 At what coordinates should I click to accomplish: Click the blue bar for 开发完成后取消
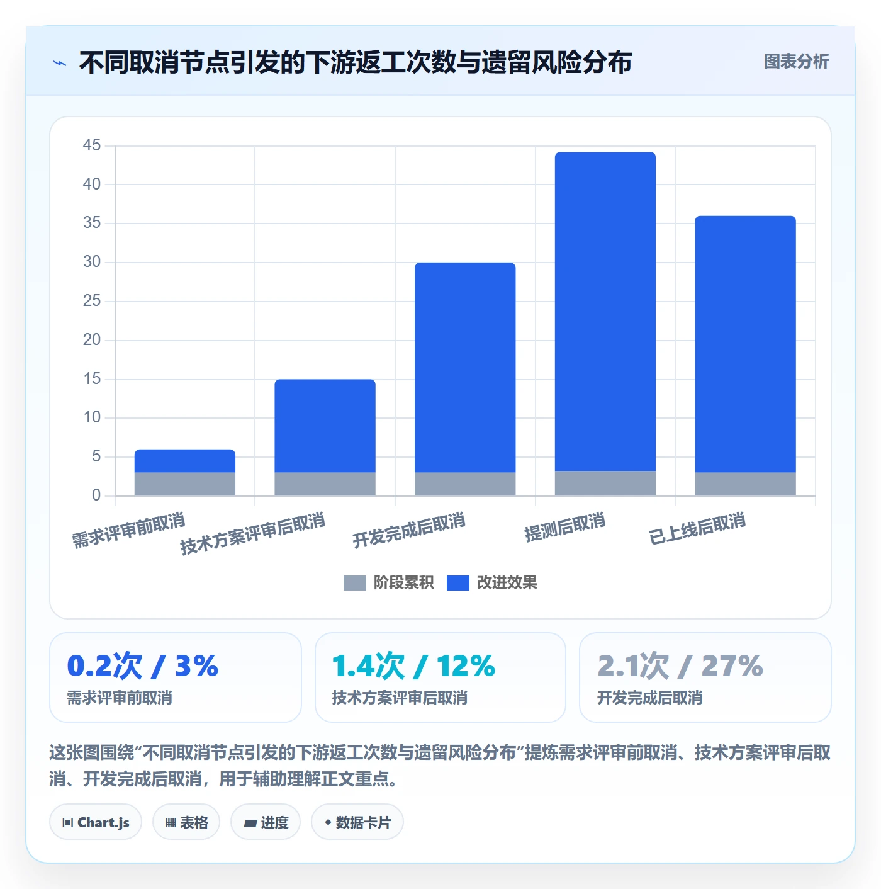click(465, 367)
